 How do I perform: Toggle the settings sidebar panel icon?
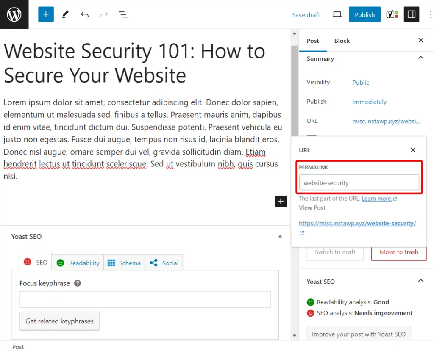click(411, 14)
